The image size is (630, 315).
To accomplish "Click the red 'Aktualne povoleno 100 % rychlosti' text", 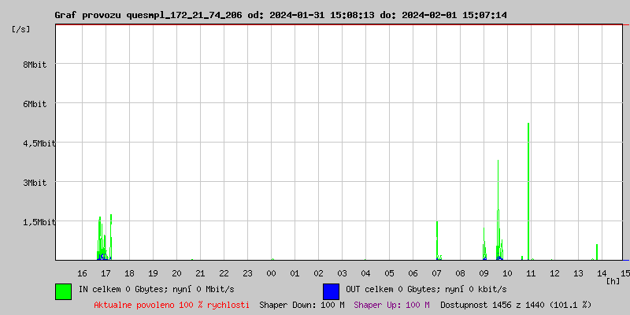I will (x=172, y=306).
